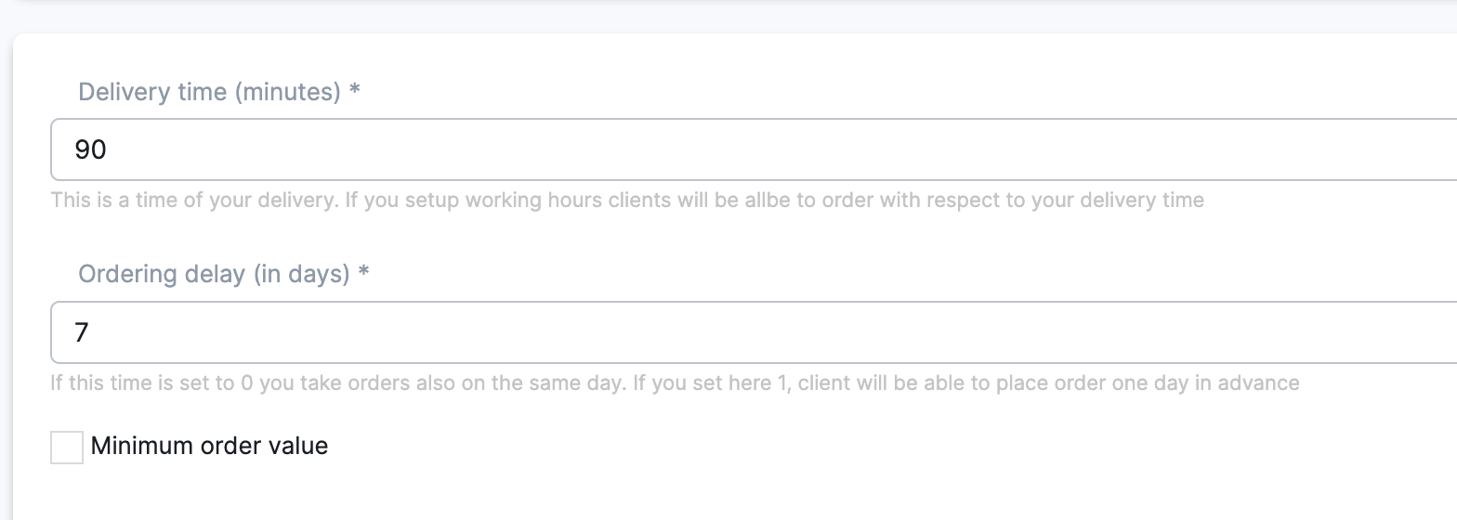1457x520 pixels.
Task: Click the value 90 in Delivery time
Action: click(90, 149)
